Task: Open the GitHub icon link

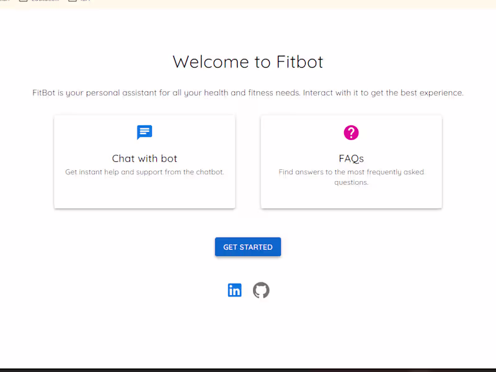Action: 261,290
